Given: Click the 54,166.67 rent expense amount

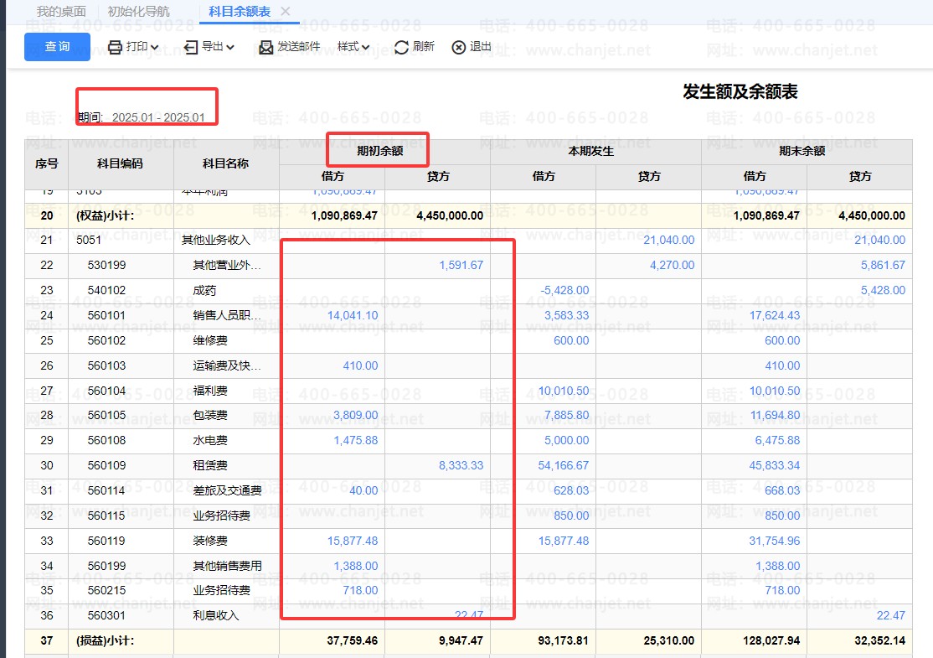Looking at the screenshot, I should [563, 465].
